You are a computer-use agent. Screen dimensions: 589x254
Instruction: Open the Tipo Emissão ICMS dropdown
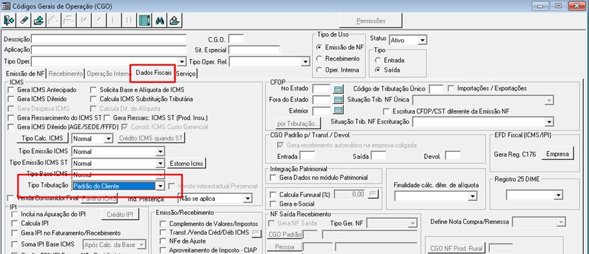160,152
